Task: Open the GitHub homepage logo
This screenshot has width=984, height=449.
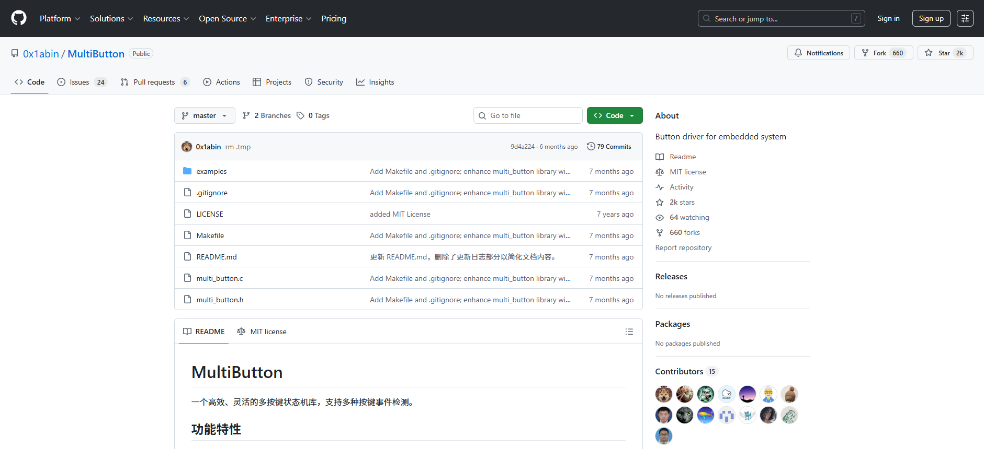Action: (19, 18)
